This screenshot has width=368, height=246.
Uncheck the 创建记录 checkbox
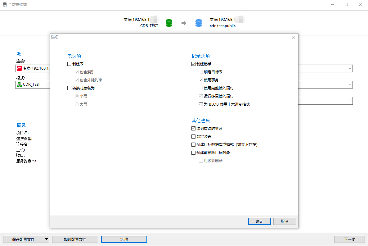[x=193, y=64]
